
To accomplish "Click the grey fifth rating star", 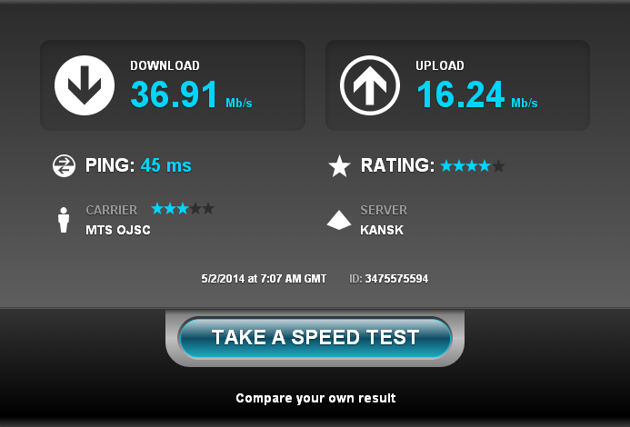I will 498,165.
